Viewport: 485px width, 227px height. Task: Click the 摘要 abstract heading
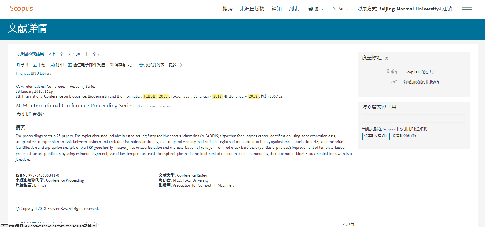point(21,128)
